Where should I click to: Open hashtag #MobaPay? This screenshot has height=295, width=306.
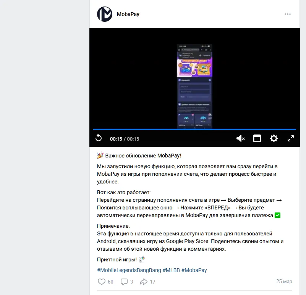click(194, 270)
